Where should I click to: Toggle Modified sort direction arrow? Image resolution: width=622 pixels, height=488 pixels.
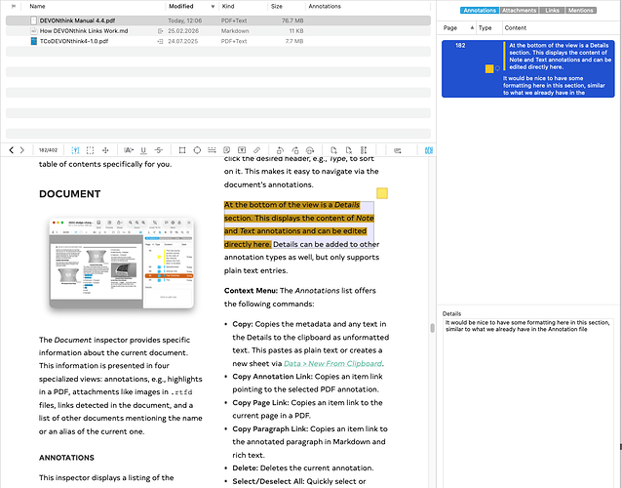click(213, 7)
